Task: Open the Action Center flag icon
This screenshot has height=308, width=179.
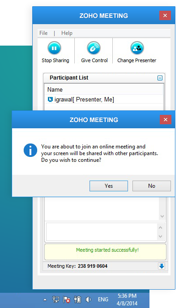Action: click(x=67, y=300)
